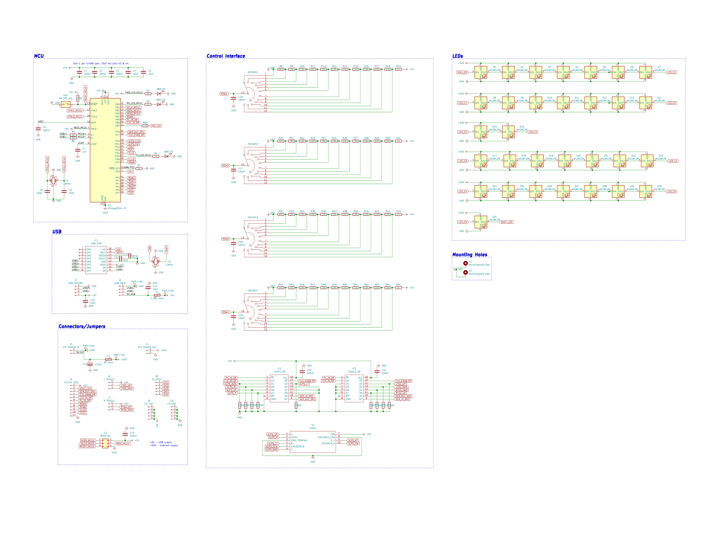Select the D31 WS2812B LED symbol
714x552 pixels.
tap(481, 222)
